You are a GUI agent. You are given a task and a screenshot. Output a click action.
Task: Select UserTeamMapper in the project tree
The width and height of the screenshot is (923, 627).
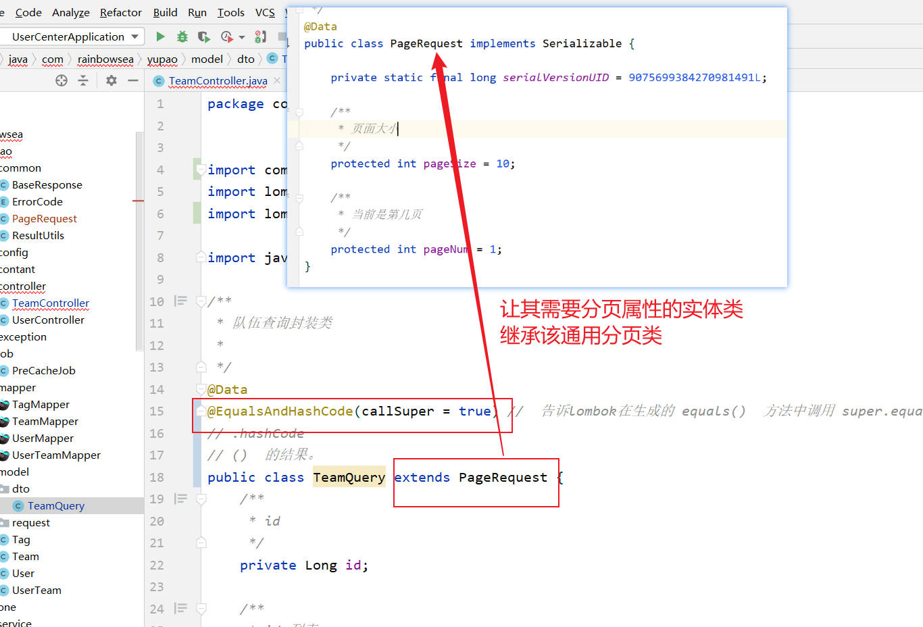point(56,455)
